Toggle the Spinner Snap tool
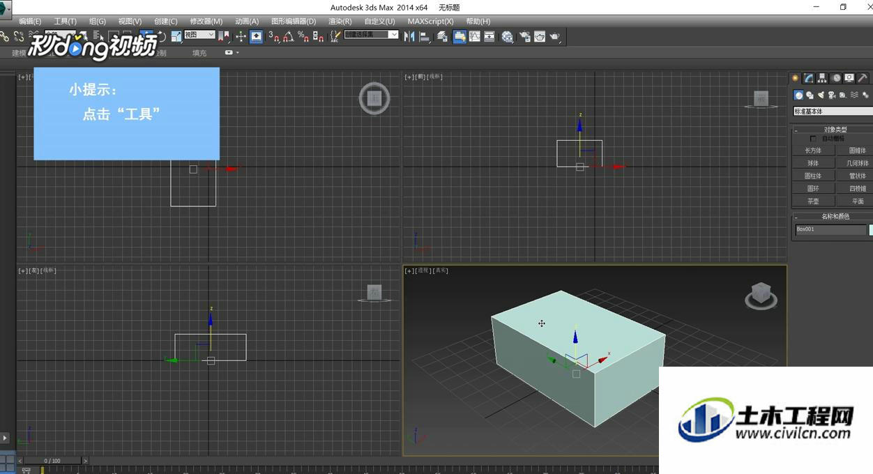The image size is (873, 474). [318, 36]
